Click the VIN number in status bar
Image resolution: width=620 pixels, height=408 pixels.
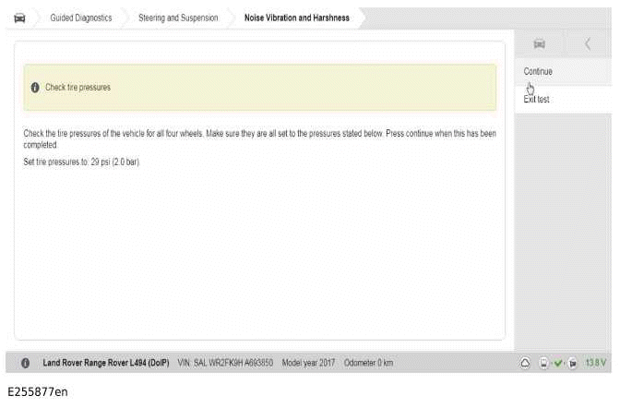(225, 363)
